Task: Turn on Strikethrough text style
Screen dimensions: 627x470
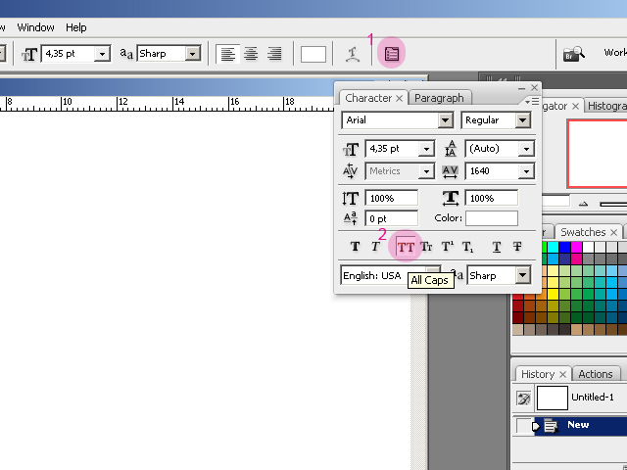Action: [517, 248]
